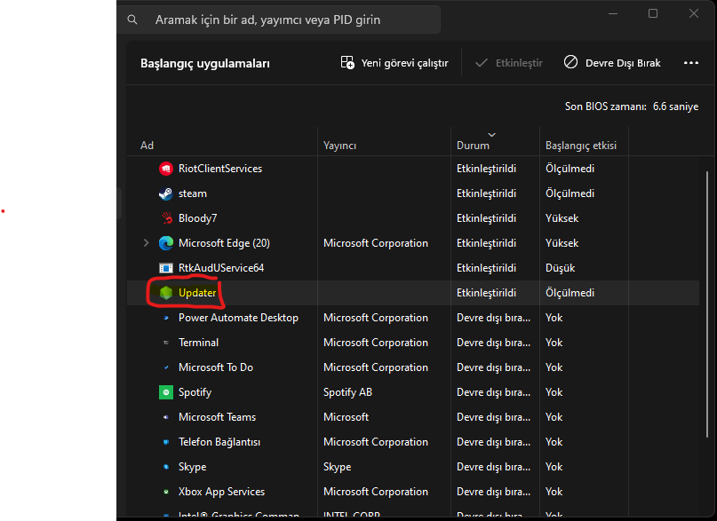Click the Skype publisher cell
The height and width of the screenshot is (521, 717).
tap(337, 467)
